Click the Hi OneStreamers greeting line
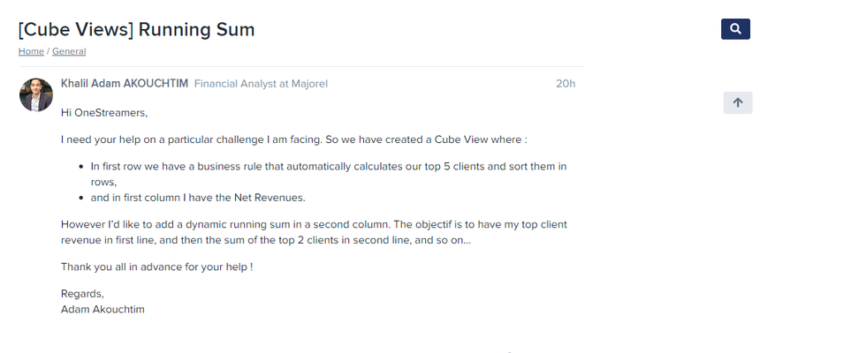 (x=104, y=113)
